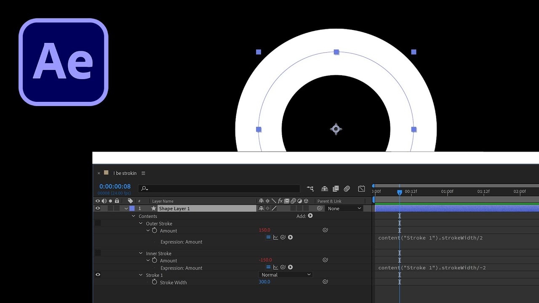Click the 01:00f mark on time ruler
Image resolution: width=539 pixels, height=303 pixels.
click(x=447, y=191)
